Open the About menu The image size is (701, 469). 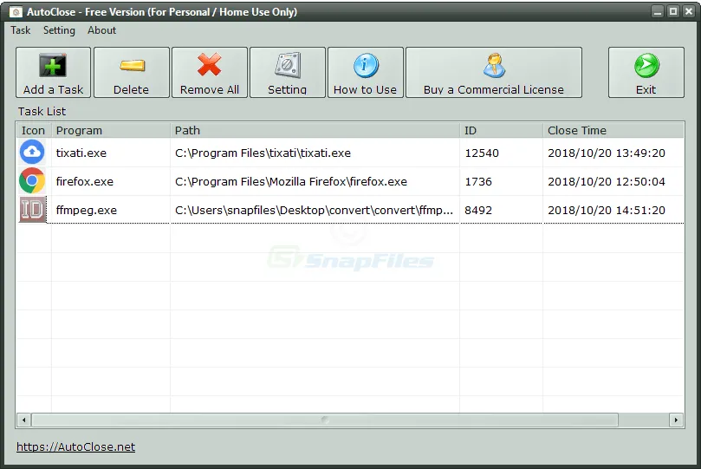click(101, 30)
